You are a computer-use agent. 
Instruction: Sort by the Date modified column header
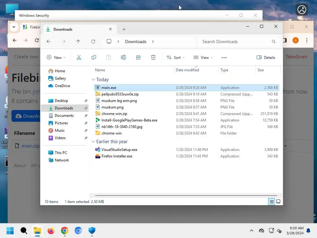pos(187,70)
